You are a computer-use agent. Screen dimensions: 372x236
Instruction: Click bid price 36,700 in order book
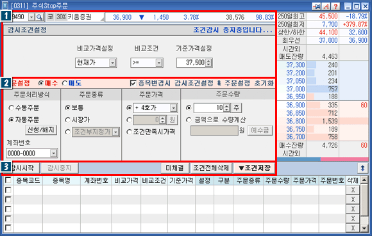pos(295,137)
